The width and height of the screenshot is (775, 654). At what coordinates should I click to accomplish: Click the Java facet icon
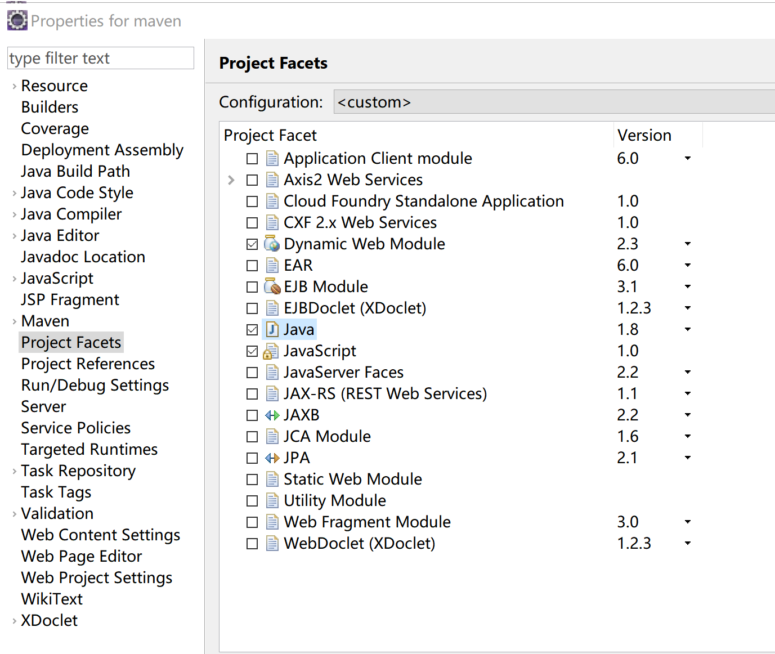272,330
